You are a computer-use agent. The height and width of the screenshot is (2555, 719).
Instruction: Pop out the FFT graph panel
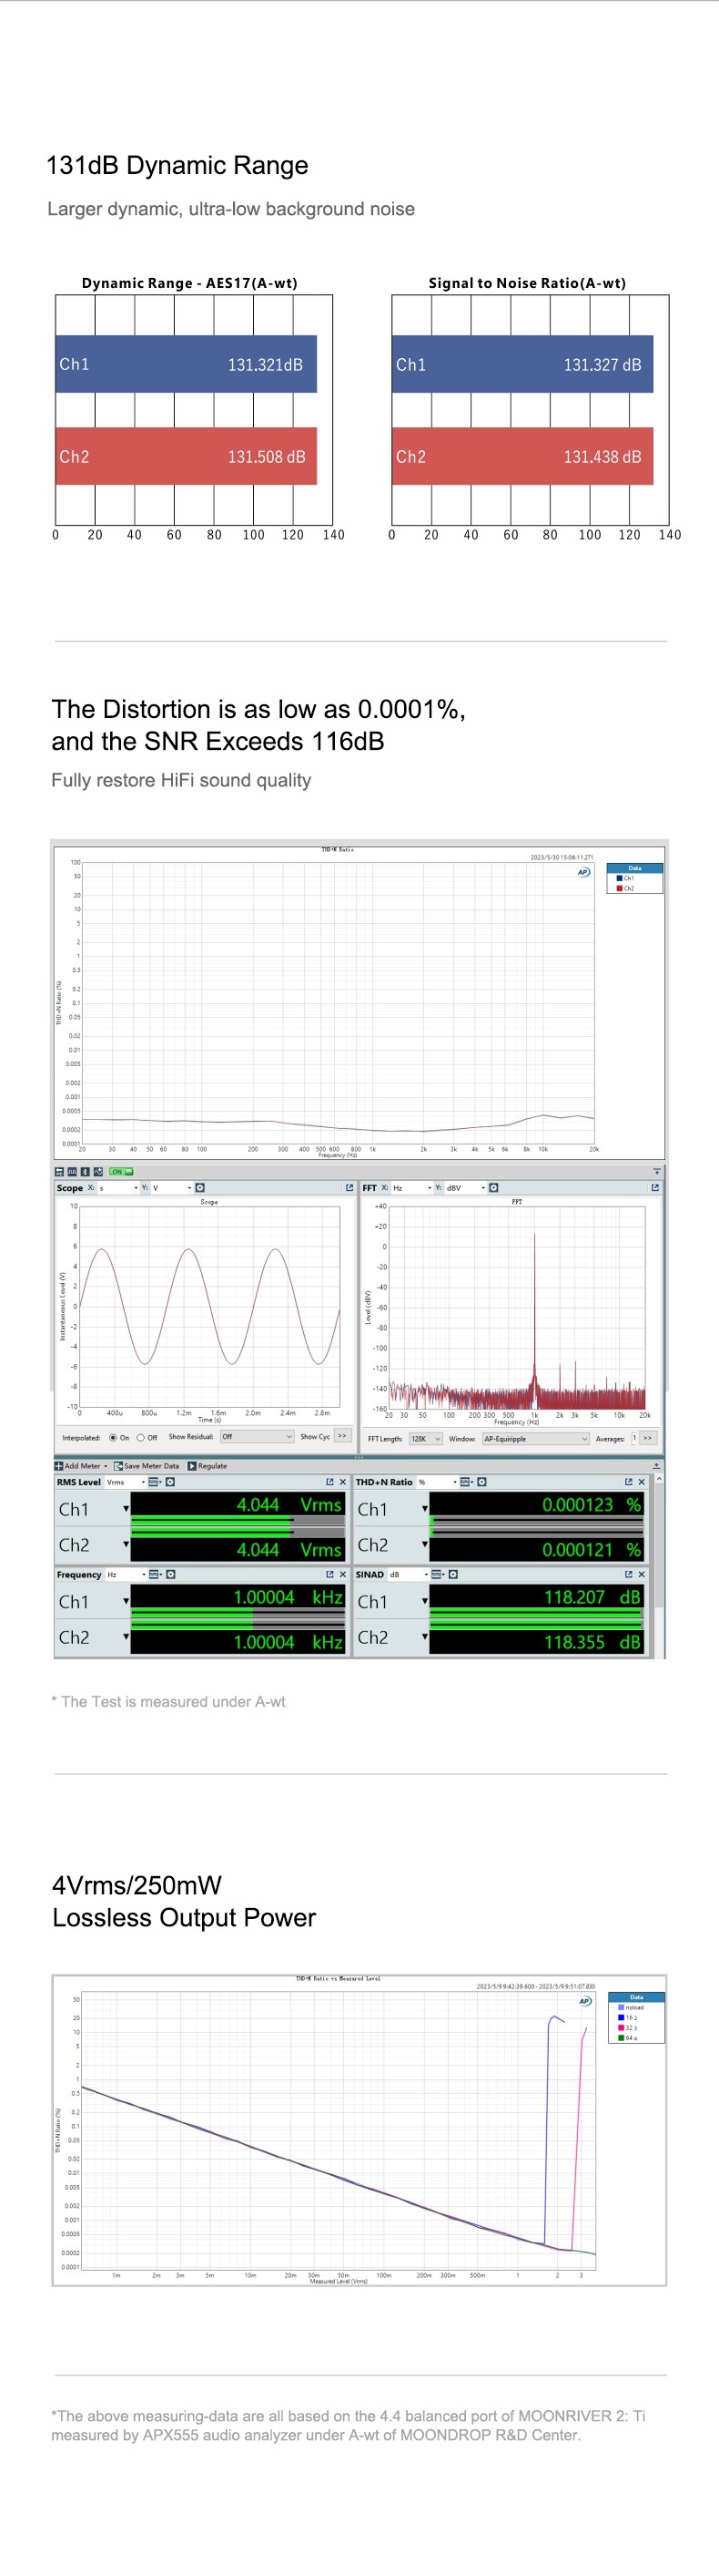(654, 1187)
